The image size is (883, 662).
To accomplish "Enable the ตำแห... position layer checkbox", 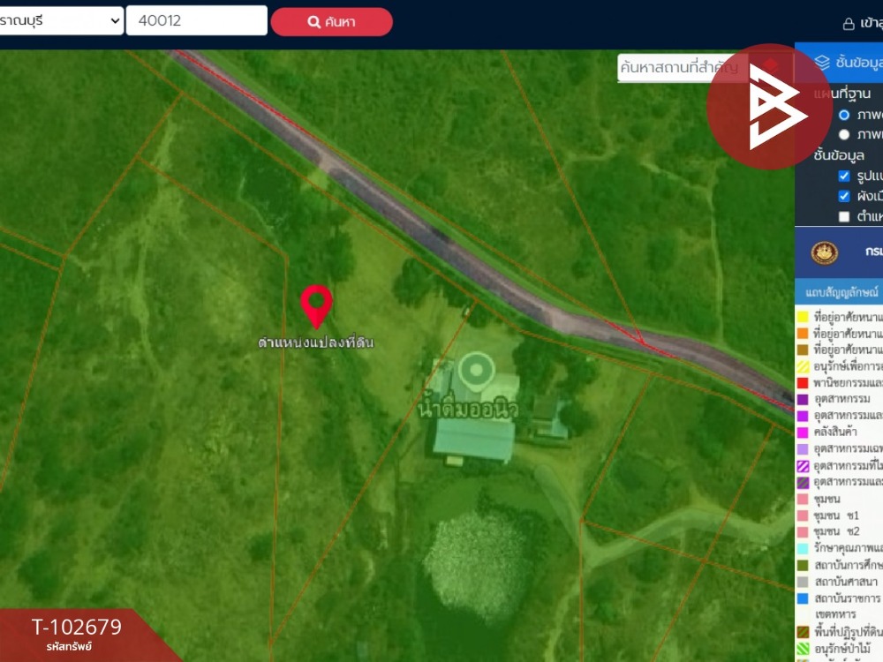I will (x=843, y=216).
